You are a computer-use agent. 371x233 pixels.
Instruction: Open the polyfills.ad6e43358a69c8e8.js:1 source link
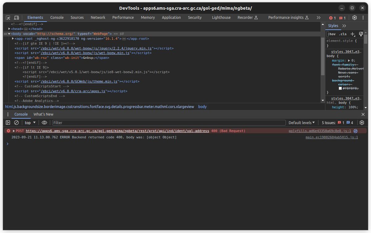click(x=320, y=131)
